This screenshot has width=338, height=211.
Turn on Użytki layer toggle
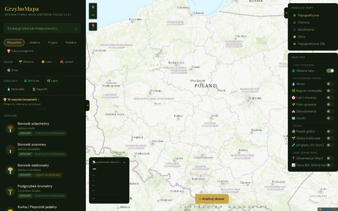(x=330, y=118)
